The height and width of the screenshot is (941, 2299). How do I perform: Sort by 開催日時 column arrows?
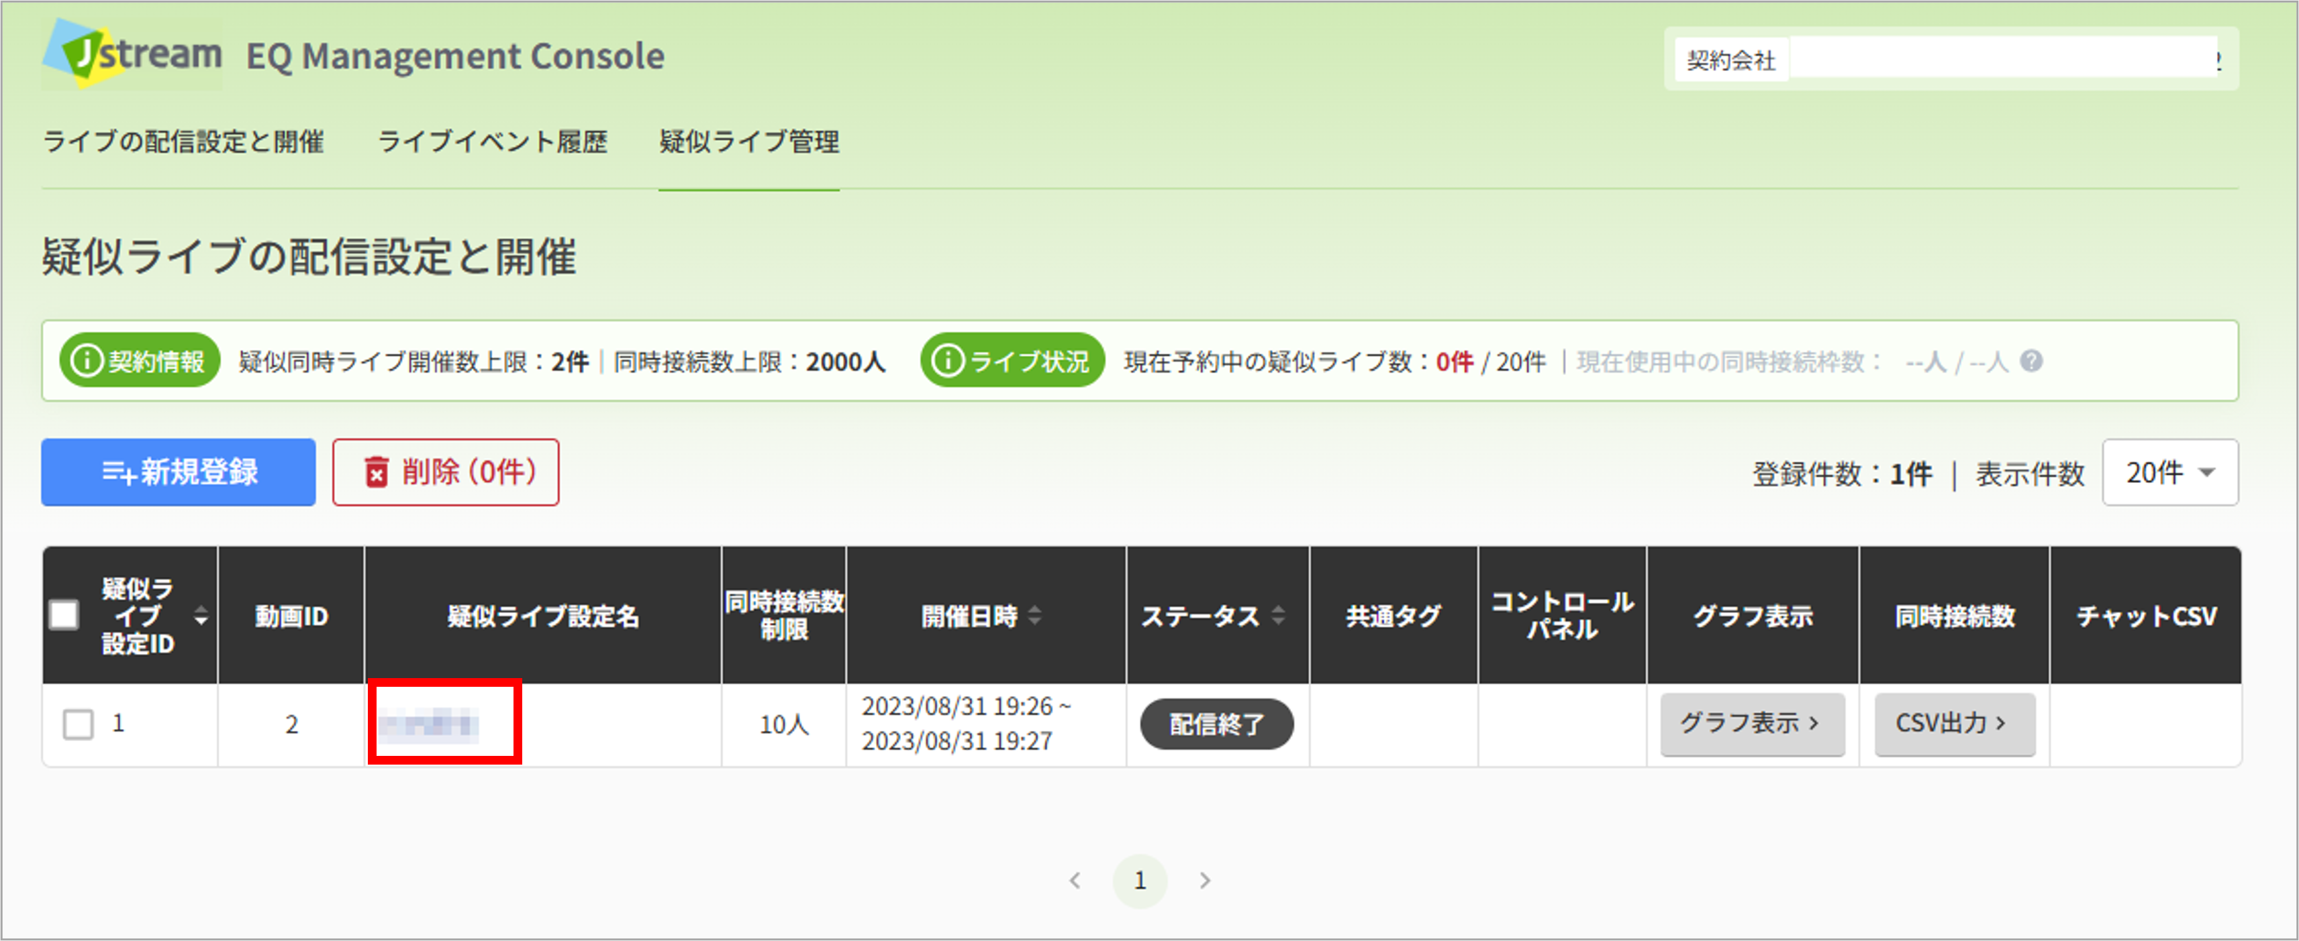tap(1034, 616)
